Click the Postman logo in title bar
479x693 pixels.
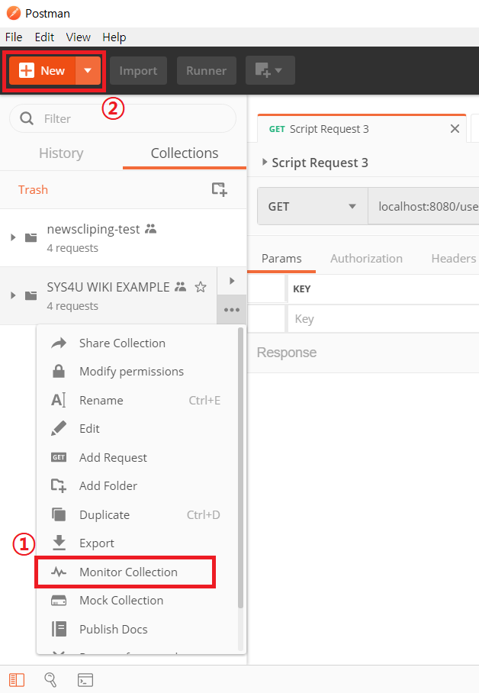coord(13,13)
